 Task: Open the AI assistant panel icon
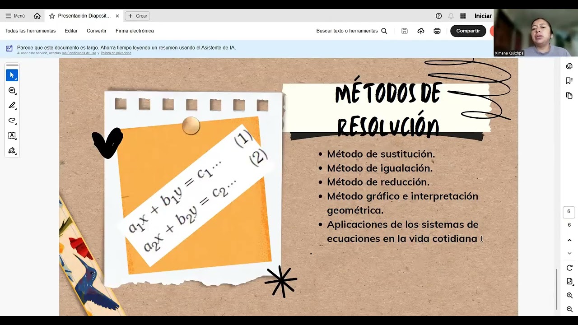[x=569, y=66]
